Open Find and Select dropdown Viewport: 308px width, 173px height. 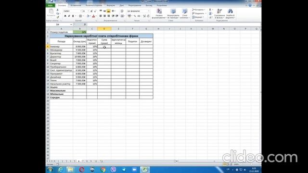pos(230,13)
